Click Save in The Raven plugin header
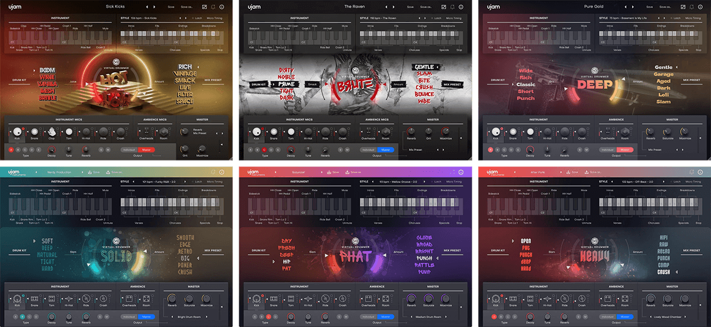The image size is (711, 327). [410, 7]
